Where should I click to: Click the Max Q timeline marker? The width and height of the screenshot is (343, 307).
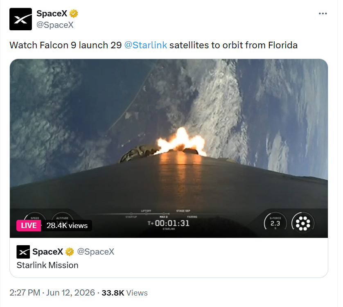pyautogui.click(x=164, y=215)
